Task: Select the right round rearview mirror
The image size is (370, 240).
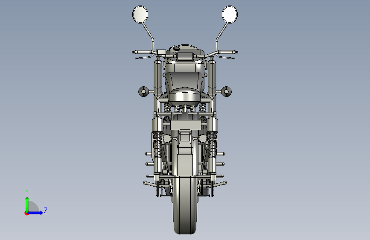Action: pyautogui.click(x=230, y=15)
